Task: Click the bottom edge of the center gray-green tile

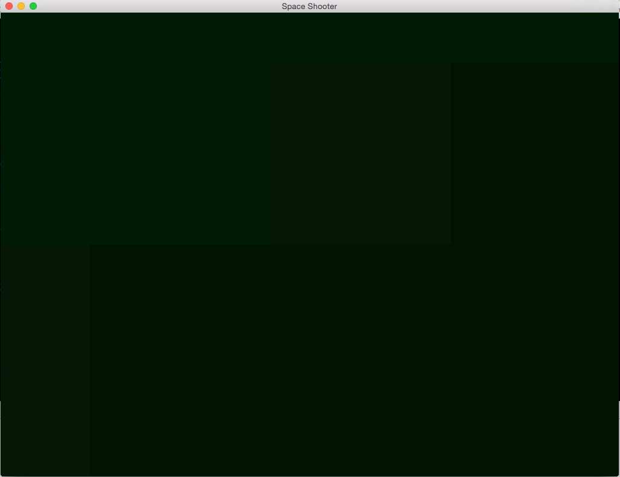Action: tap(360, 244)
